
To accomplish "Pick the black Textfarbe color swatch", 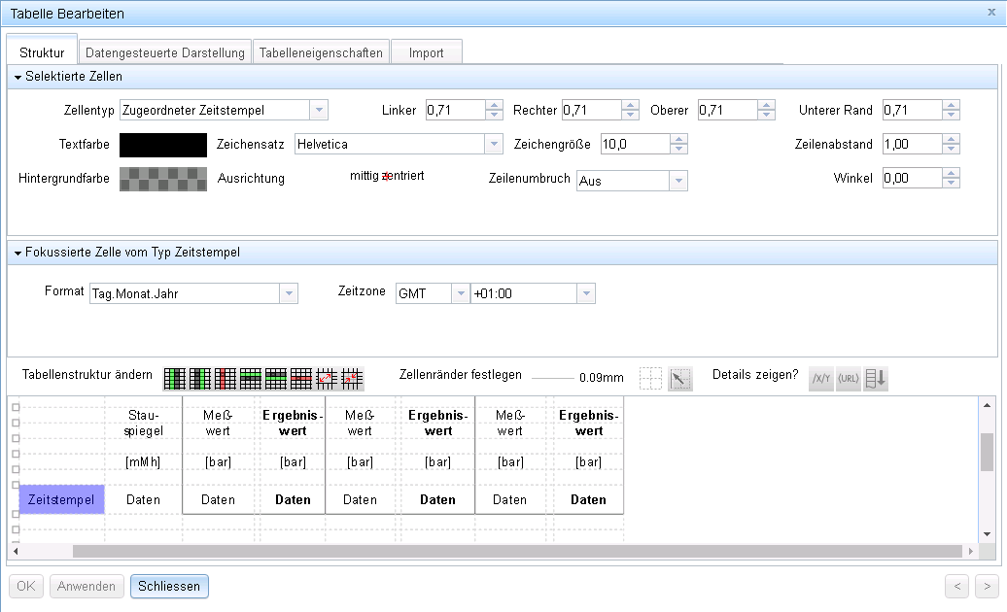I will coord(163,145).
